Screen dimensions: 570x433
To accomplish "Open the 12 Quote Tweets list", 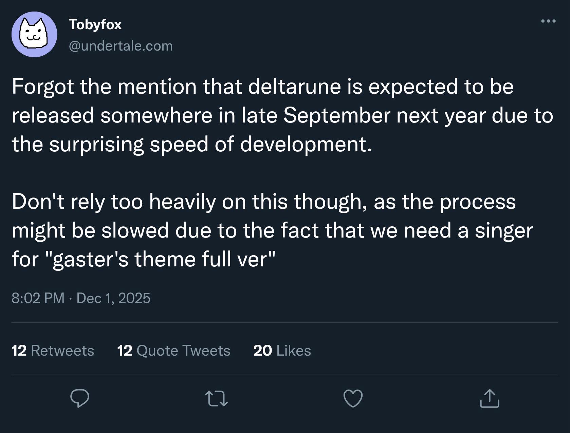I will point(173,351).
